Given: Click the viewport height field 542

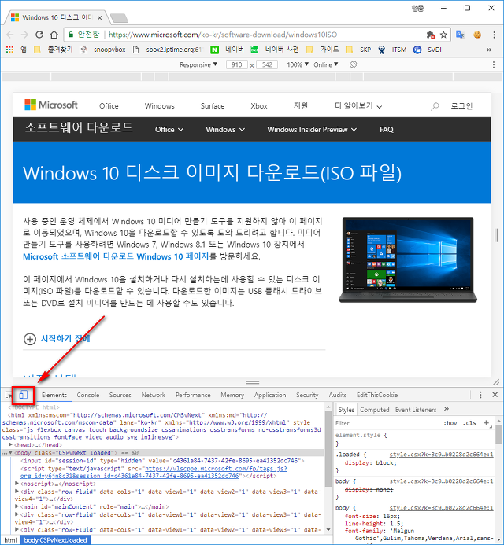Looking at the screenshot, I should 267,64.
